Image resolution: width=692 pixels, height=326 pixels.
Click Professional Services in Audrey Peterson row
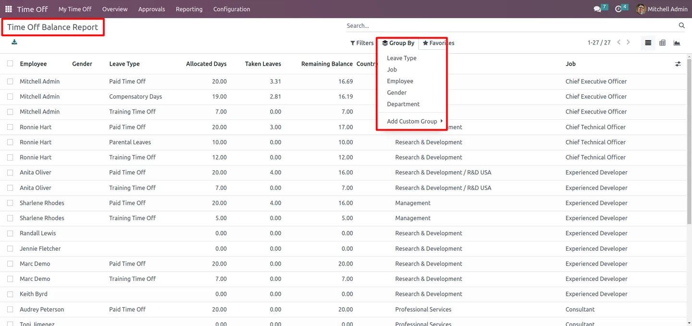(x=423, y=310)
